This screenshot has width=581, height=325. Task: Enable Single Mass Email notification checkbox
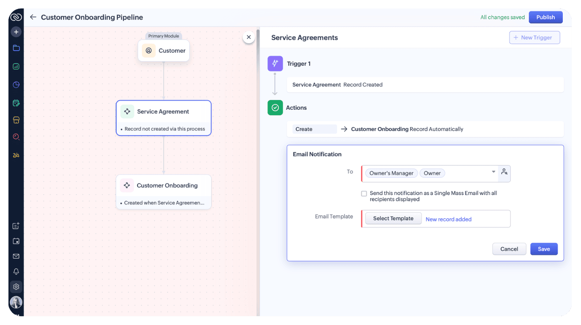point(364,193)
